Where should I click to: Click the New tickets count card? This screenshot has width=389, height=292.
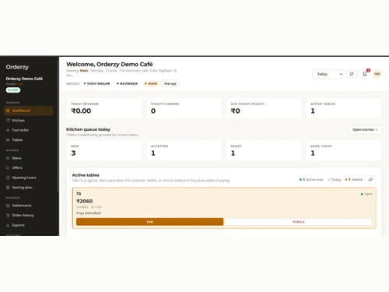tap(104, 150)
